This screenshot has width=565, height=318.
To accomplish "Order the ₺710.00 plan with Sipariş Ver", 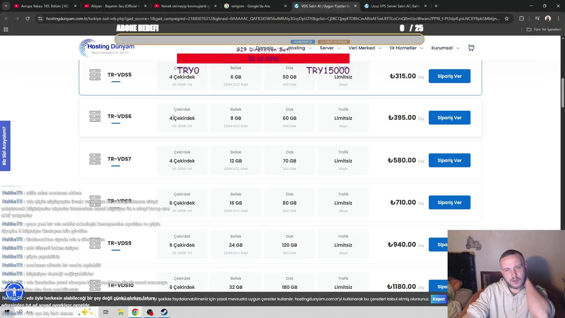I will pyautogui.click(x=449, y=202).
